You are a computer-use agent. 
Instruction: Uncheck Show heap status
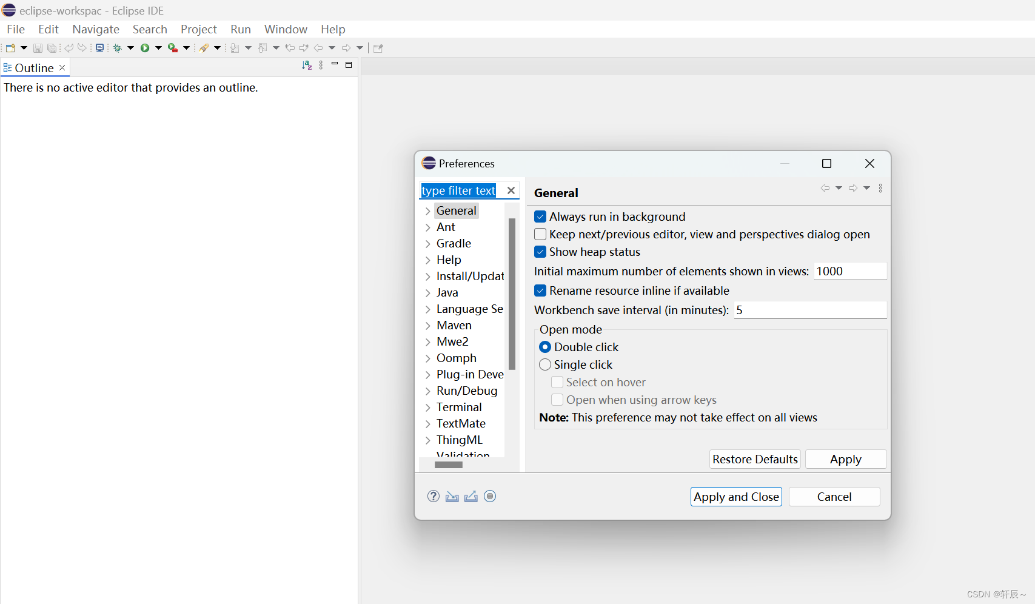540,252
